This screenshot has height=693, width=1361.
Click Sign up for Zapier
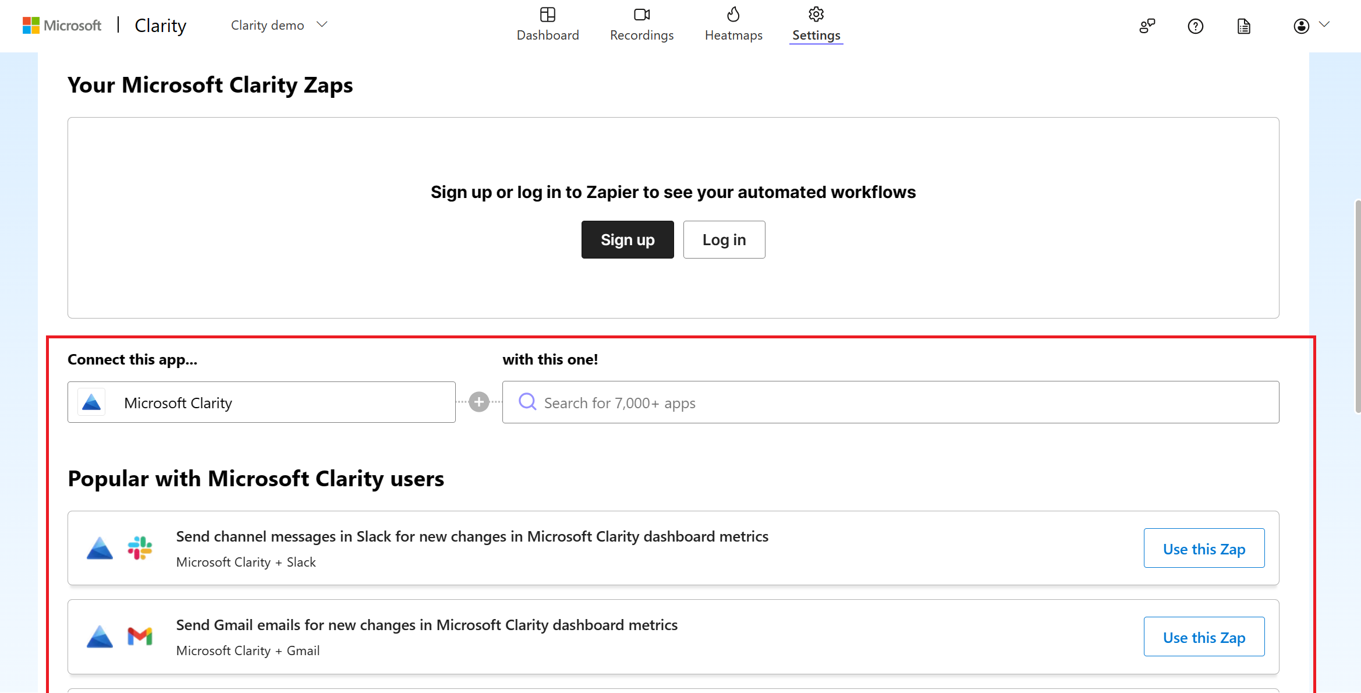coord(627,239)
